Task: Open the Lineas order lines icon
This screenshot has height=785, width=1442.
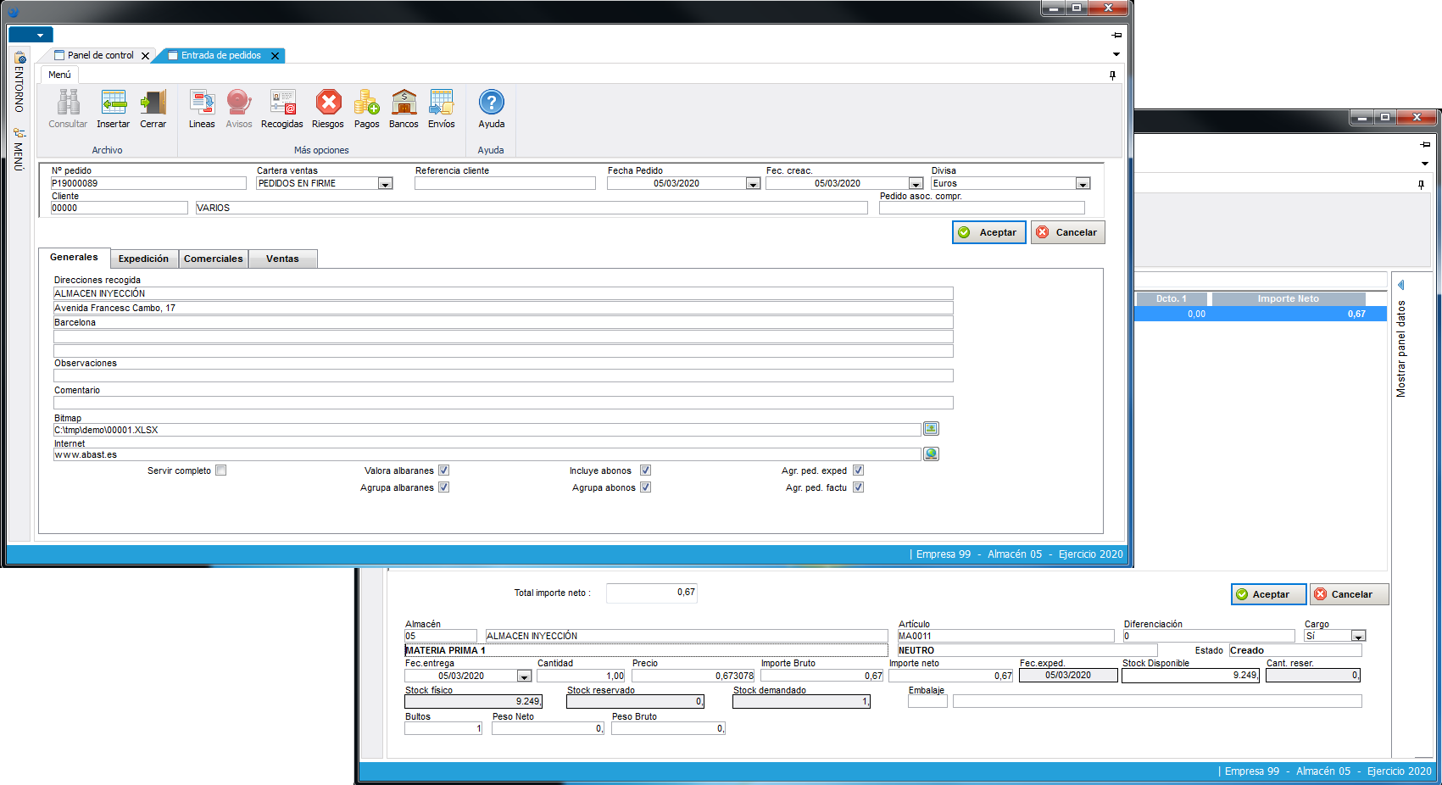Action: coord(202,103)
